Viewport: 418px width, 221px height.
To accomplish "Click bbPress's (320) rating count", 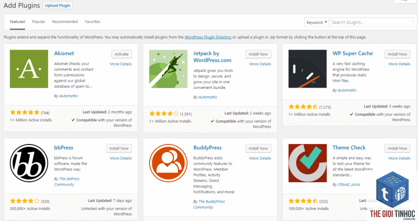I will [45, 201].
